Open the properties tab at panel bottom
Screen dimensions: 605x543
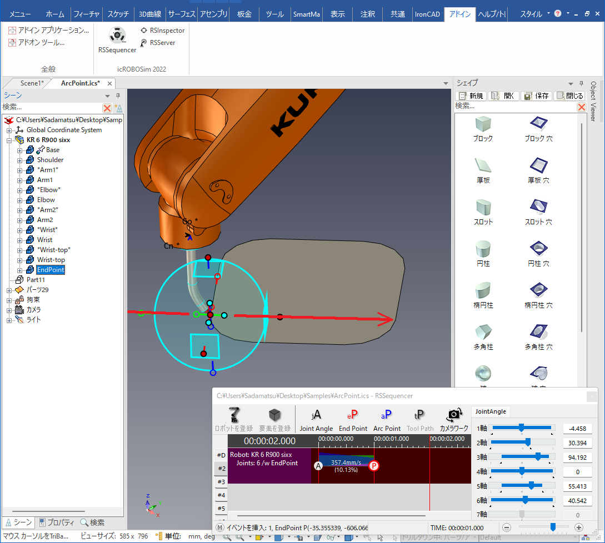[x=57, y=522]
